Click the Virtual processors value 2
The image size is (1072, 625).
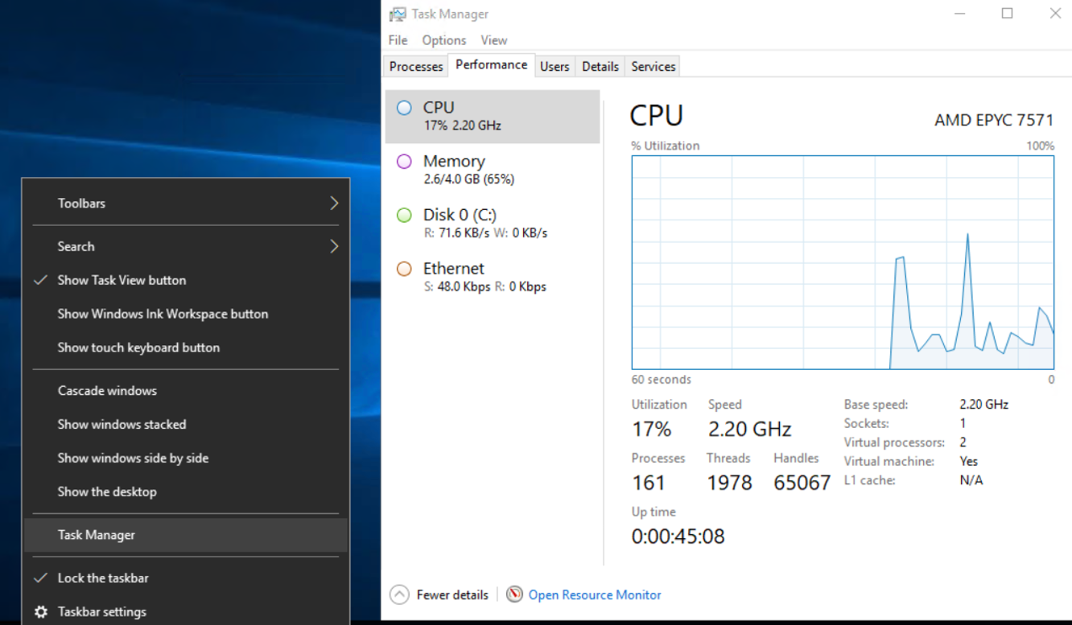[963, 442]
